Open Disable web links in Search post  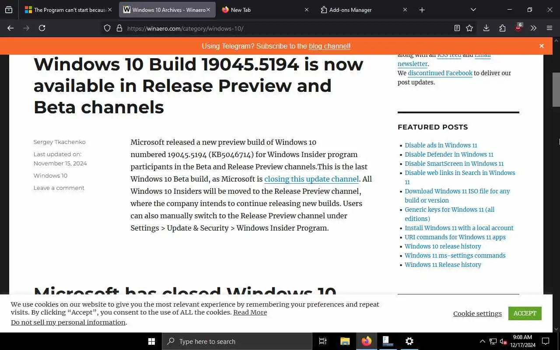point(460,177)
